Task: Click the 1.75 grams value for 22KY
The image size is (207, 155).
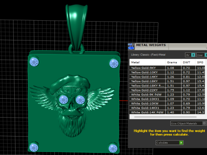Action: (x=170, y=90)
